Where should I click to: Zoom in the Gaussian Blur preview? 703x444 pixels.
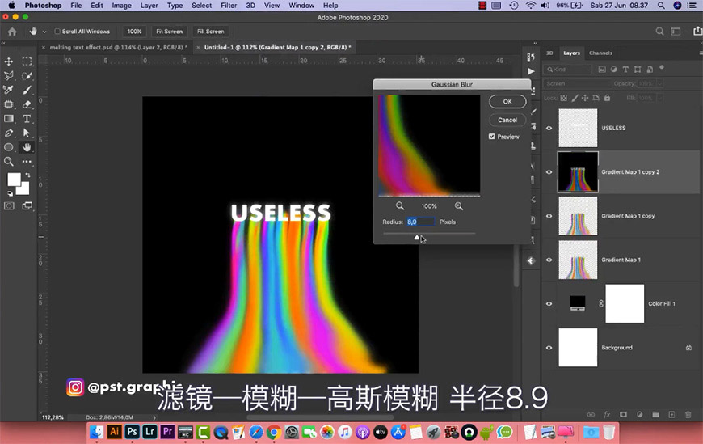[x=459, y=206]
